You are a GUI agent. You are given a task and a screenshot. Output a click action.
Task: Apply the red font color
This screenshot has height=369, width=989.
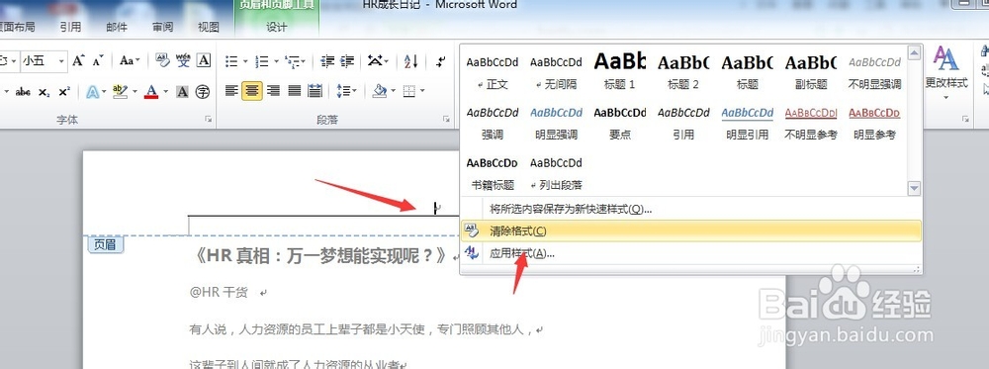tap(150, 92)
